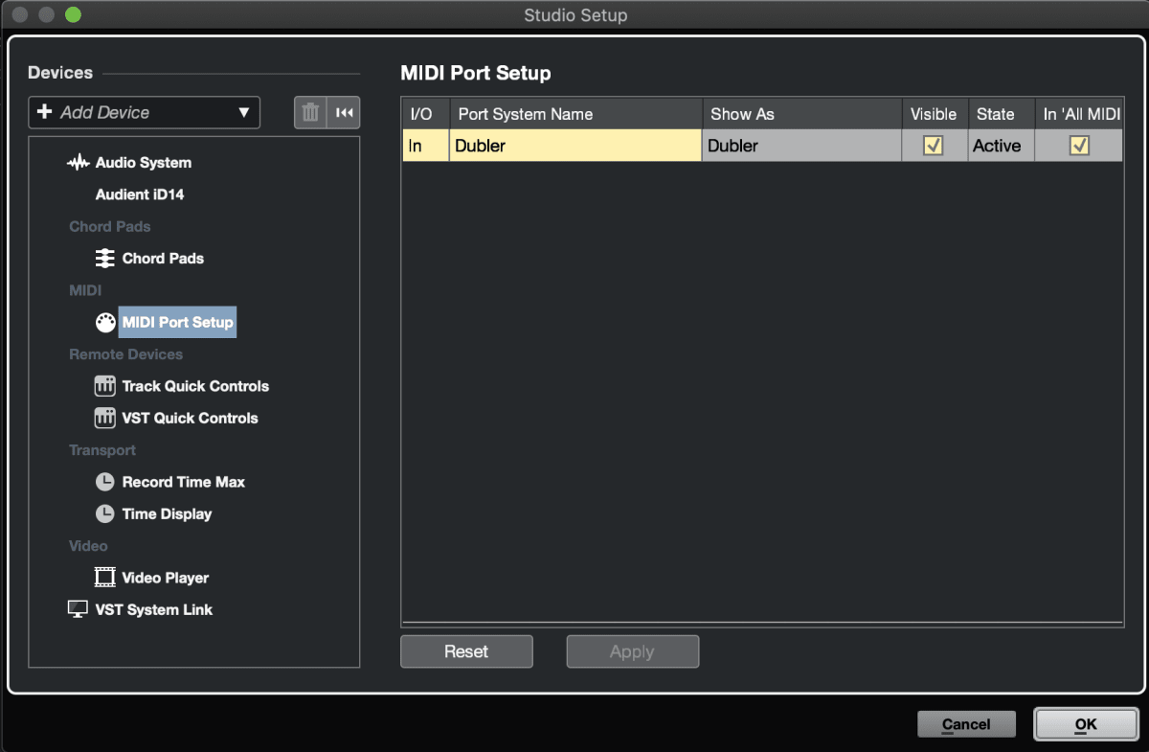The height and width of the screenshot is (752, 1149).
Task: Click the Active state cell
Action: (x=1001, y=146)
